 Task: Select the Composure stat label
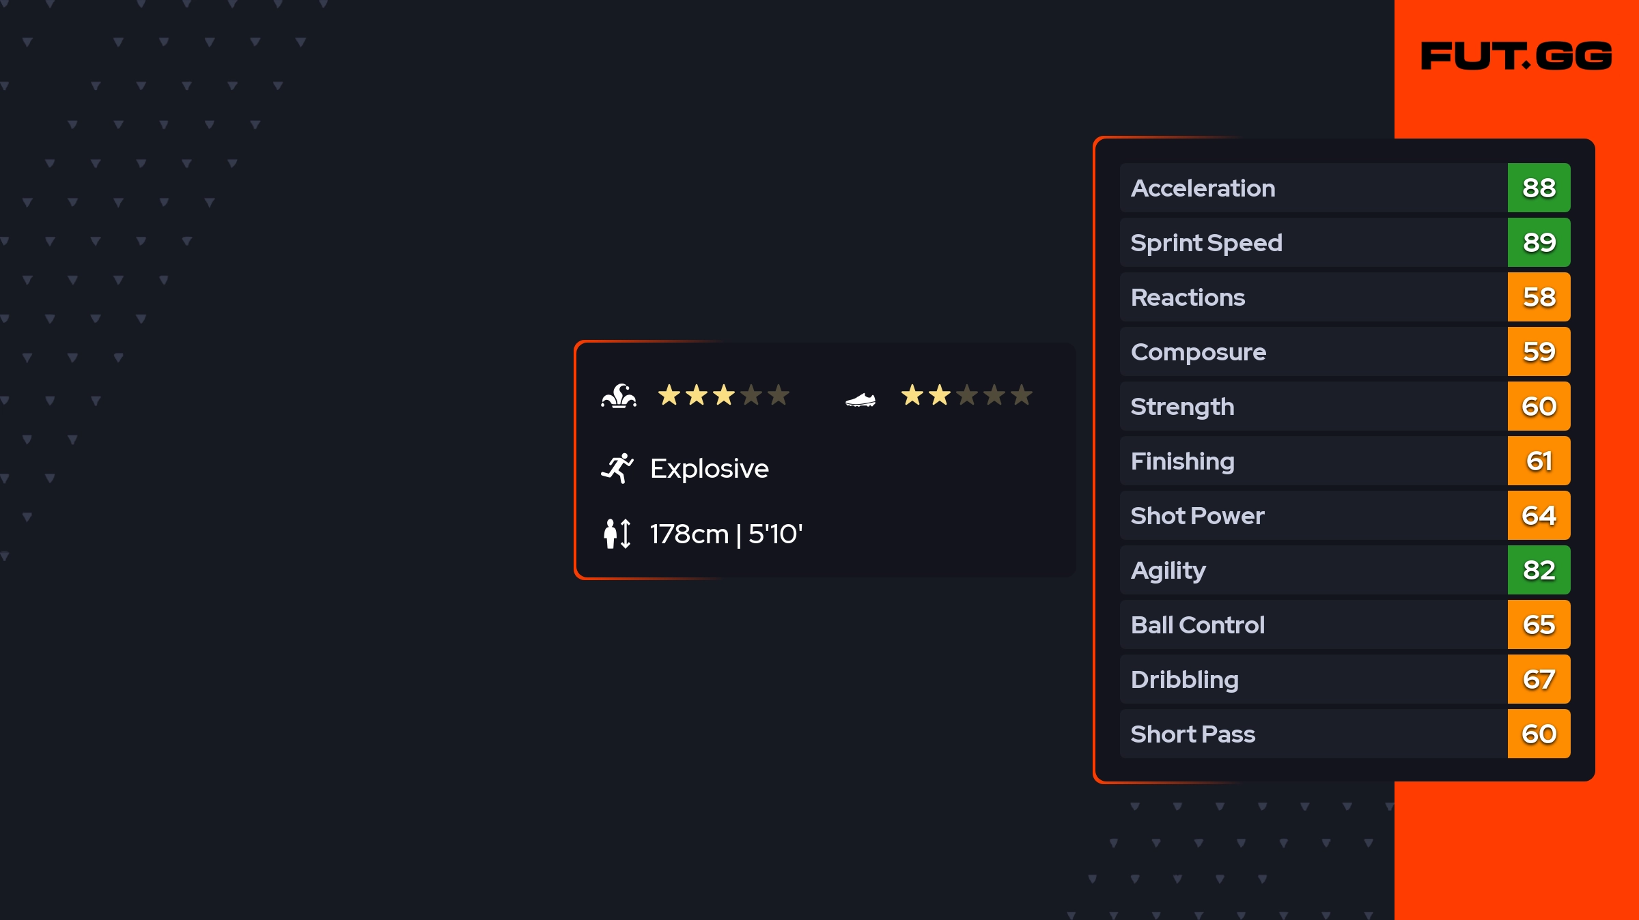coord(1198,352)
